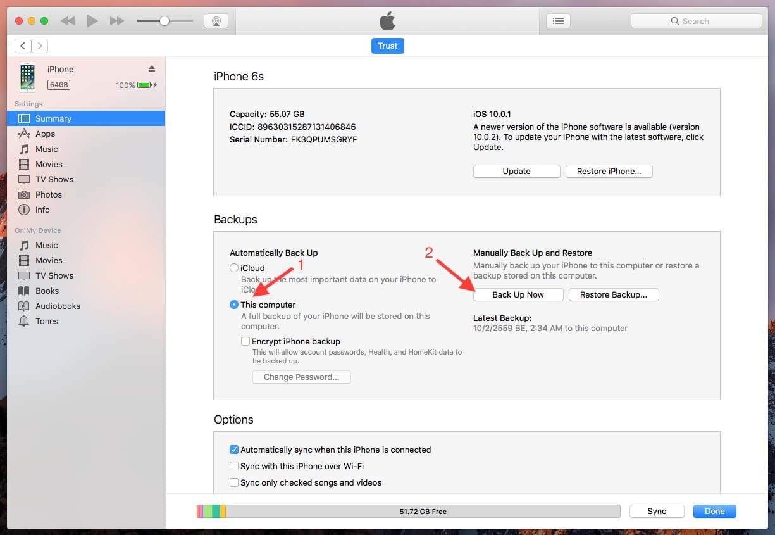Open Music under On My Device
This screenshot has width=775, height=535.
coord(86,245)
